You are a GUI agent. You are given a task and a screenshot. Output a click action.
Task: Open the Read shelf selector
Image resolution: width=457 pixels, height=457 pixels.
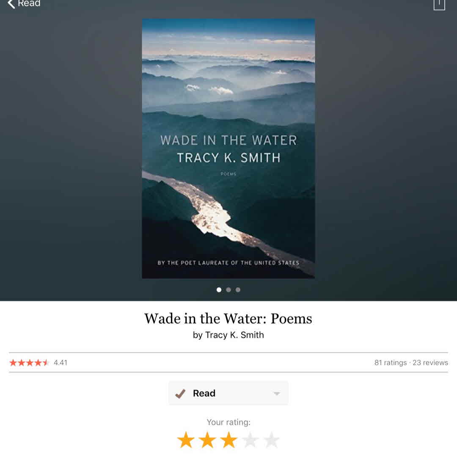point(228,393)
